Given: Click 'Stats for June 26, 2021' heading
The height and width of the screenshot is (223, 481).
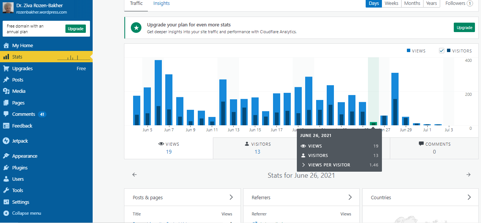Looking at the screenshot, I should (301, 175).
